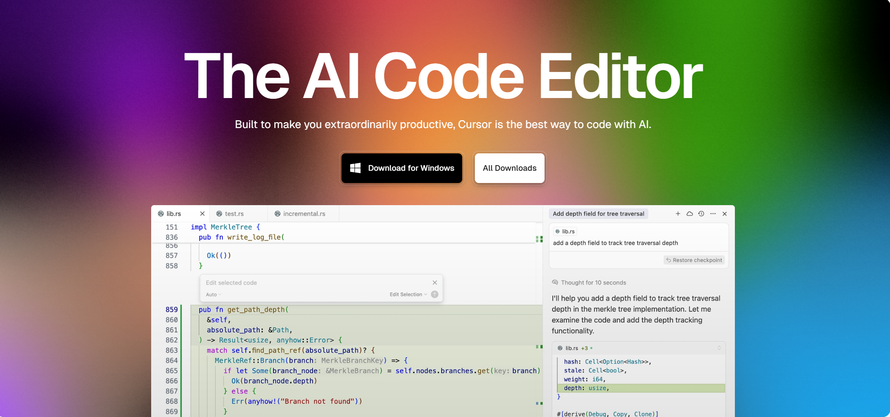The height and width of the screenshot is (417, 890).
Task: Select the incremental.rs editor tab
Action: (x=304, y=213)
